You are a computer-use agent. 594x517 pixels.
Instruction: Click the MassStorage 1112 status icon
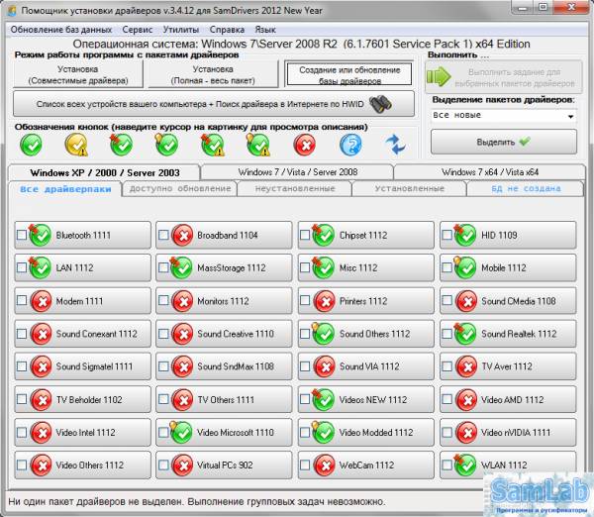pos(181,268)
